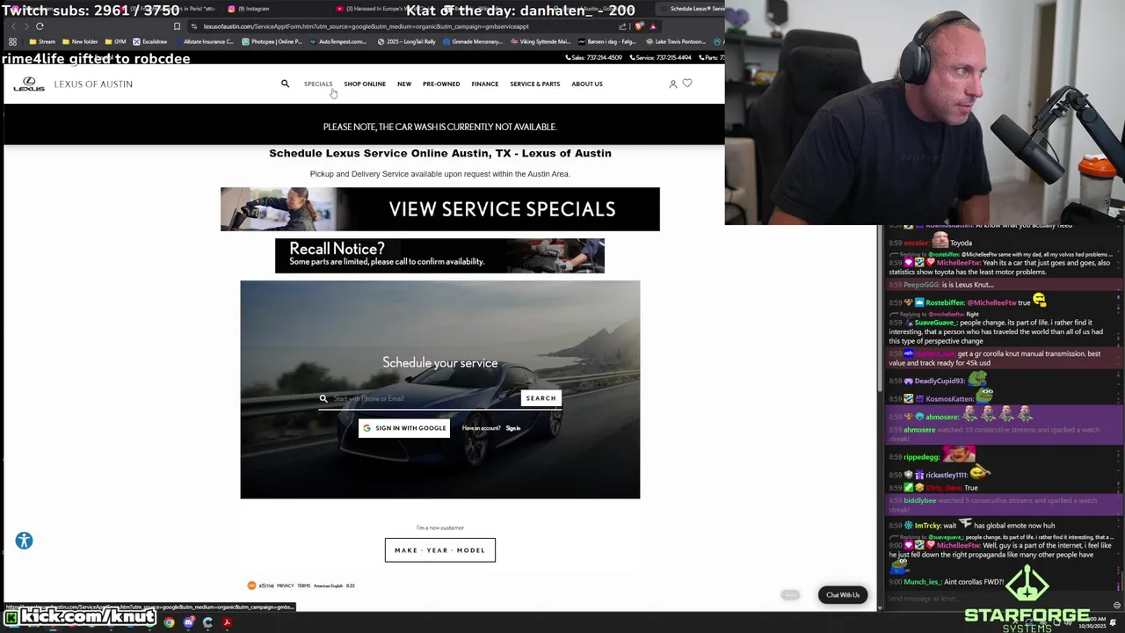Image resolution: width=1125 pixels, height=633 pixels.
Task: Click SIGN IN WITH GOOGLE button
Action: [404, 428]
